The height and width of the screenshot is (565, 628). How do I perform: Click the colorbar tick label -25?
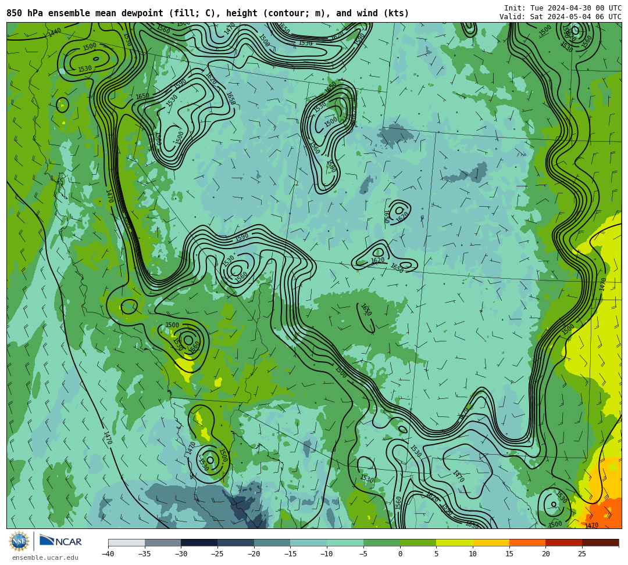pyautogui.click(x=217, y=554)
